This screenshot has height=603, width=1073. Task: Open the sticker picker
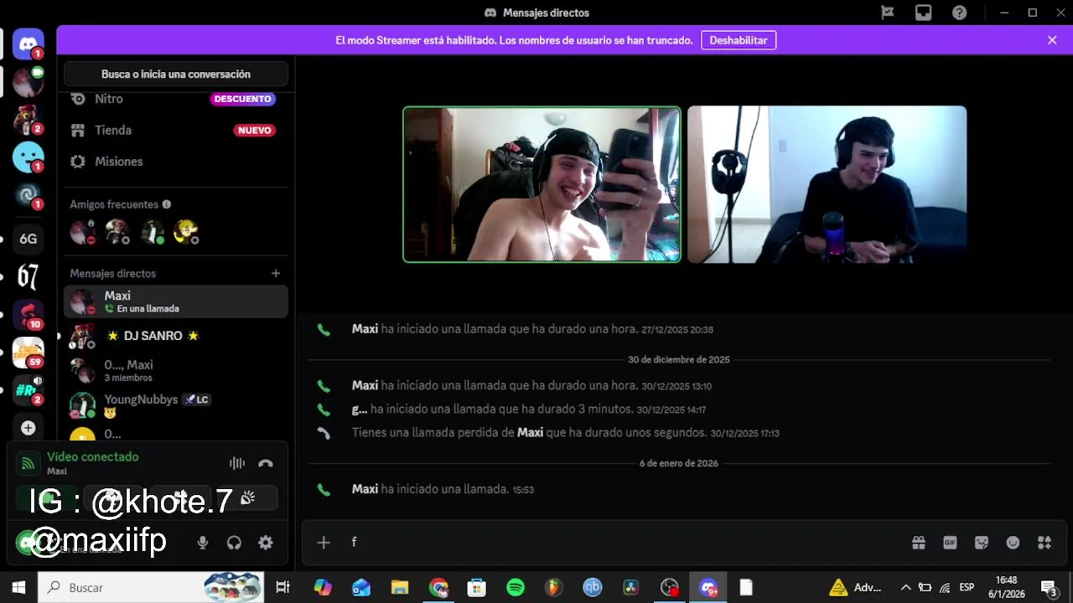pyautogui.click(x=982, y=543)
